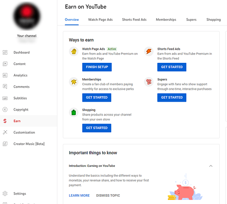
Task: Open the Learn More link
Action: point(79,195)
